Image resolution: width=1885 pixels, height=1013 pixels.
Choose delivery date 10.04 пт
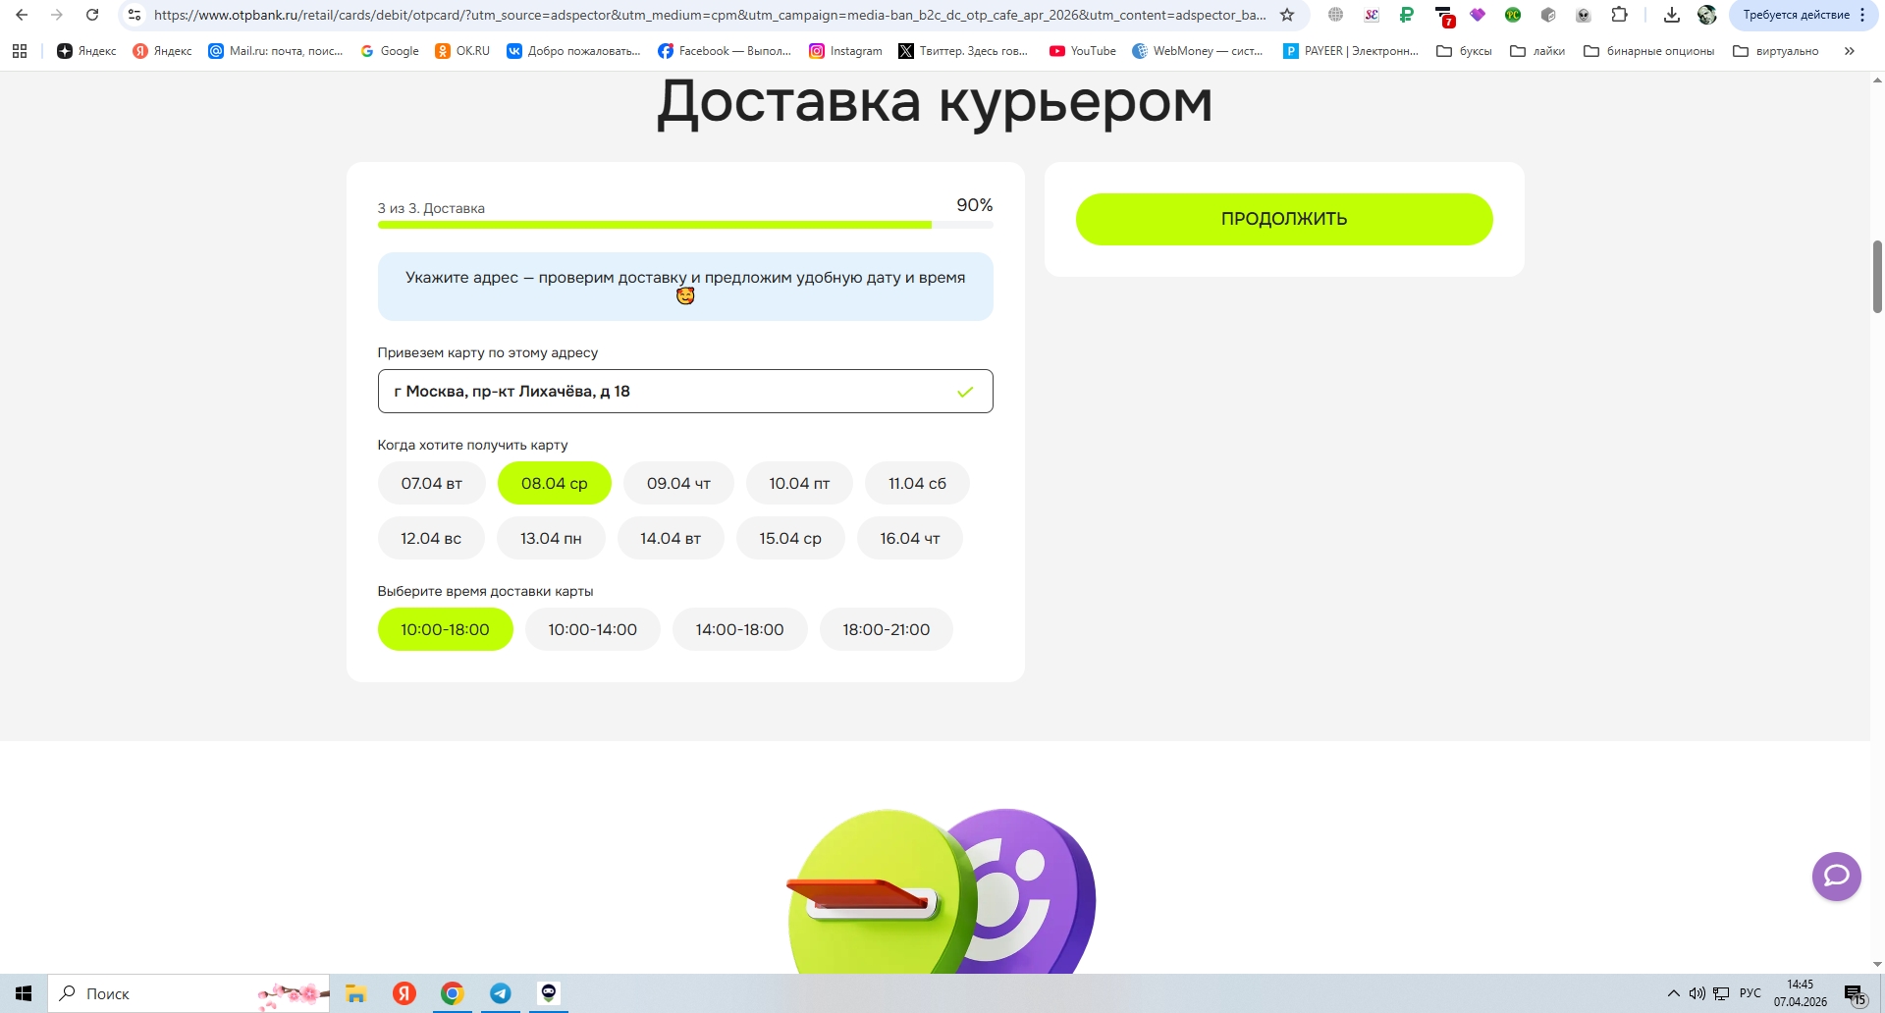[x=799, y=483]
